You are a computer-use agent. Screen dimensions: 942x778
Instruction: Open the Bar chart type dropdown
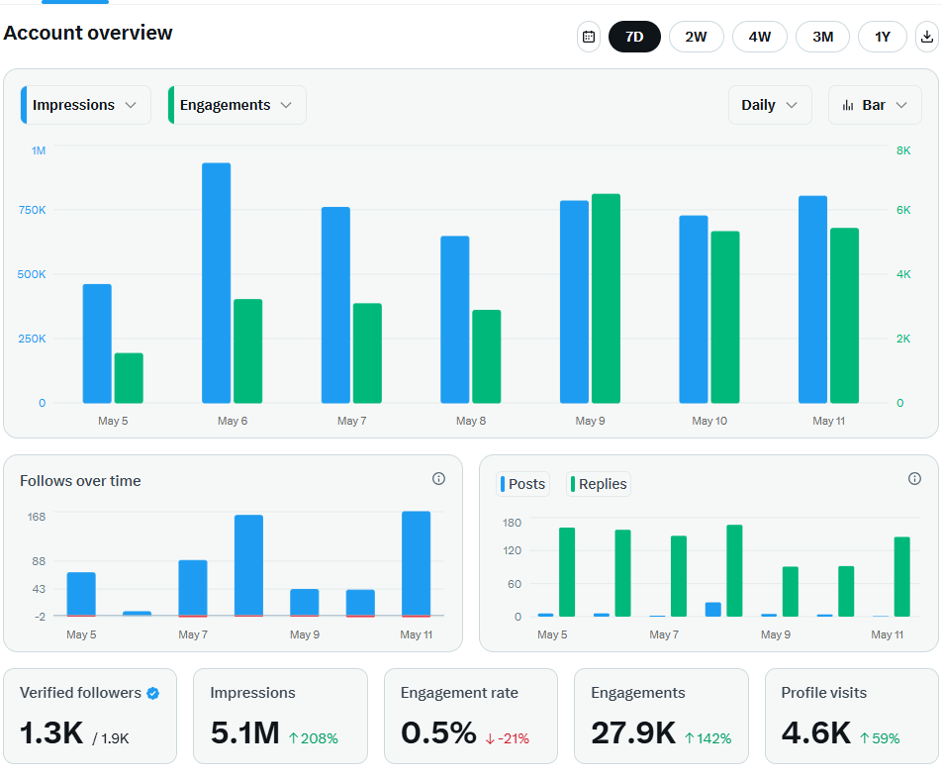[x=875, y=105]
